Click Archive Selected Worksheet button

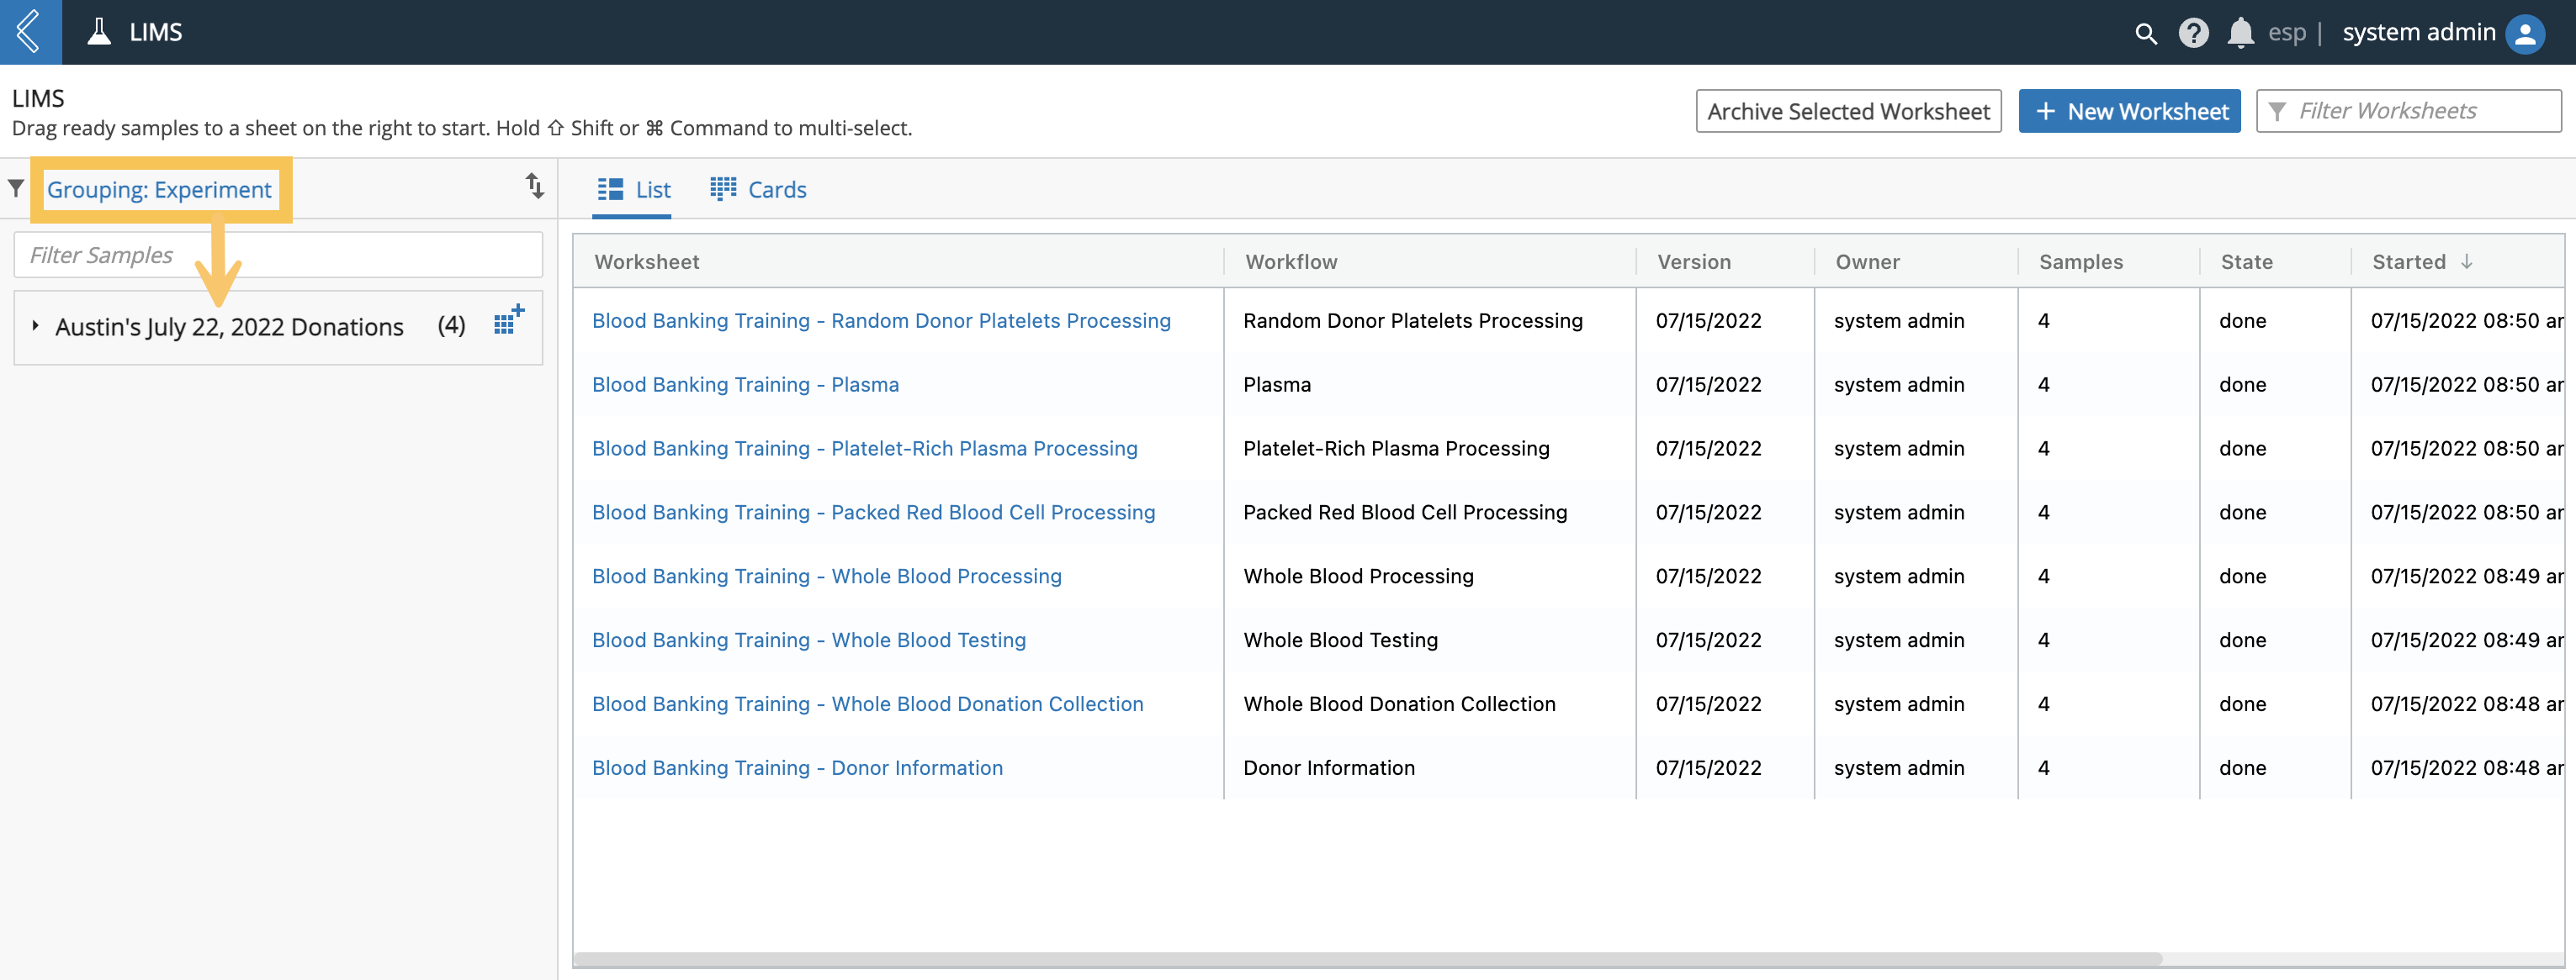pyautogui.click(x=1848, y=111)
